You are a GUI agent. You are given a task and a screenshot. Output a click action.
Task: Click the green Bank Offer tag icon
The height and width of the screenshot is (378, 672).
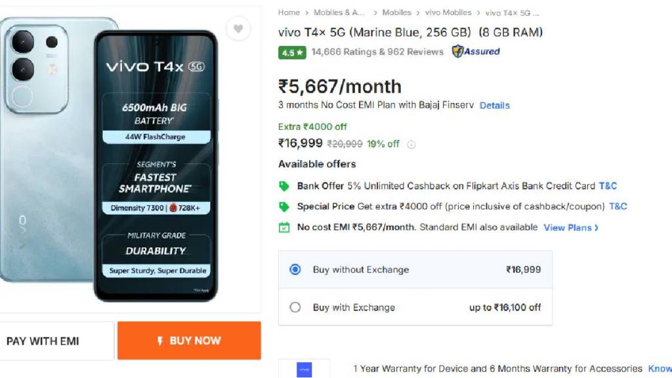(x=284, y=186)
